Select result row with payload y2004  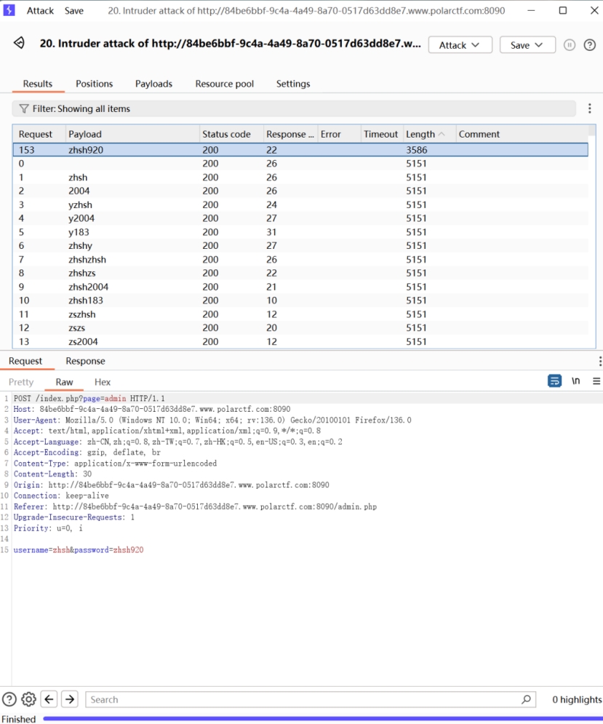[300, 218]
